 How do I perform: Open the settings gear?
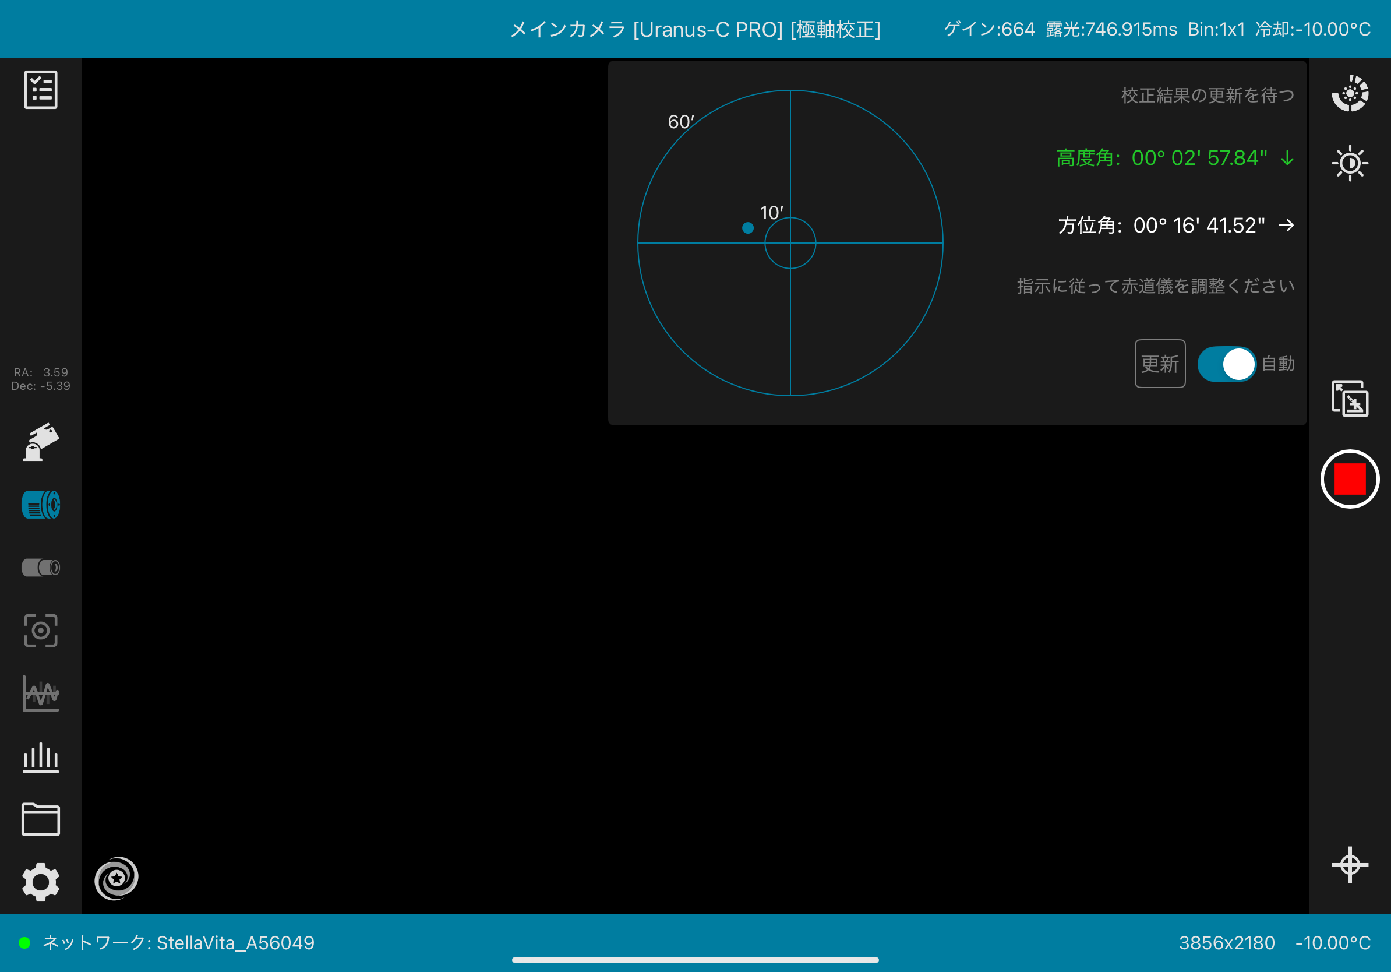coord(41,882)
